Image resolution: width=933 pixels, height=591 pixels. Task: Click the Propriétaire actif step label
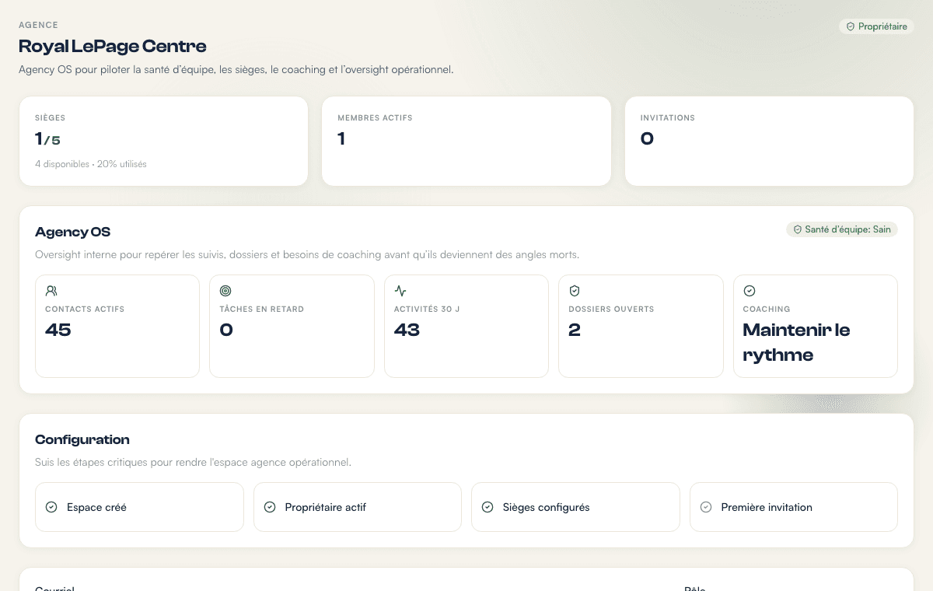(326, 507)
